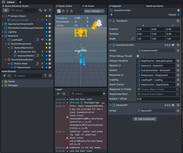Image resolution: width=183 pixels, height=153 pixels.
Task: Collapse Camera Object tree node
Action: click(x=3, y=16)
